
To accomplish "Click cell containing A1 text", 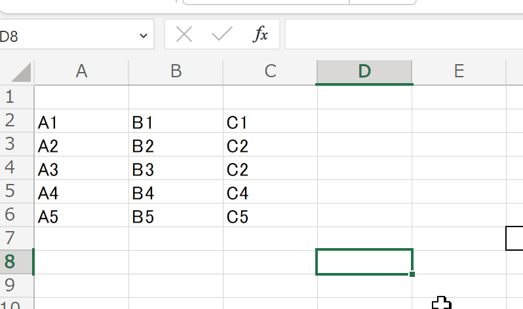I will 81,122.
